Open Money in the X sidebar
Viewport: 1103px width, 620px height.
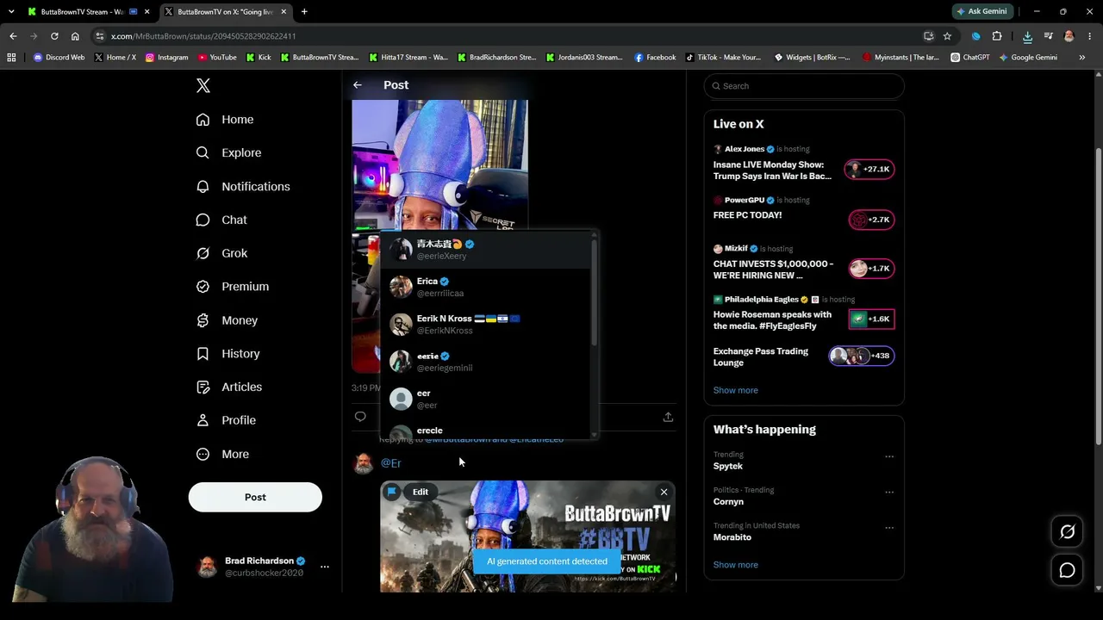tap(227, 320)
